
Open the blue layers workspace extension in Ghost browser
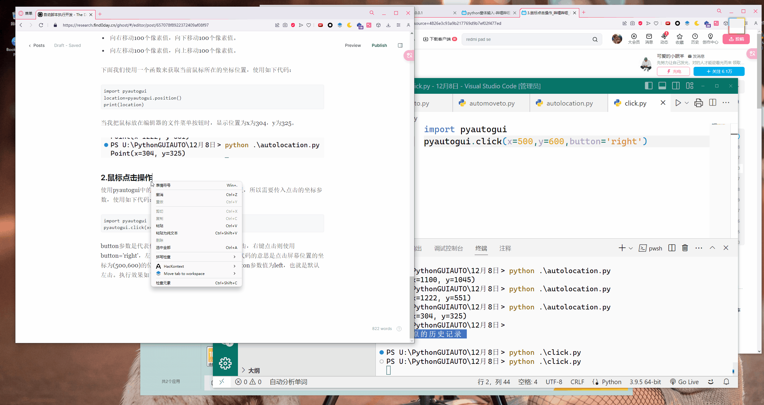(340, 25)
